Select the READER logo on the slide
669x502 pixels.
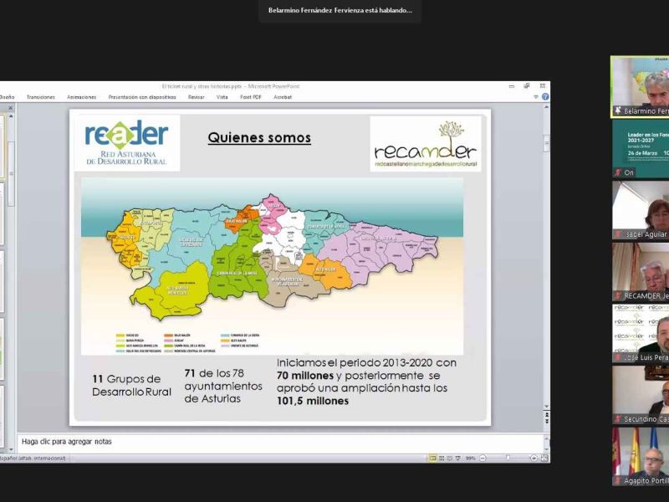[x=127, y=143]
